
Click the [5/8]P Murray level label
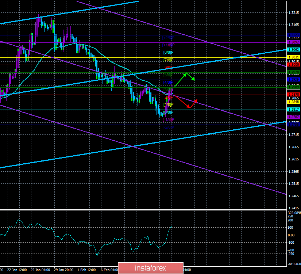click(x=168, y=75)
